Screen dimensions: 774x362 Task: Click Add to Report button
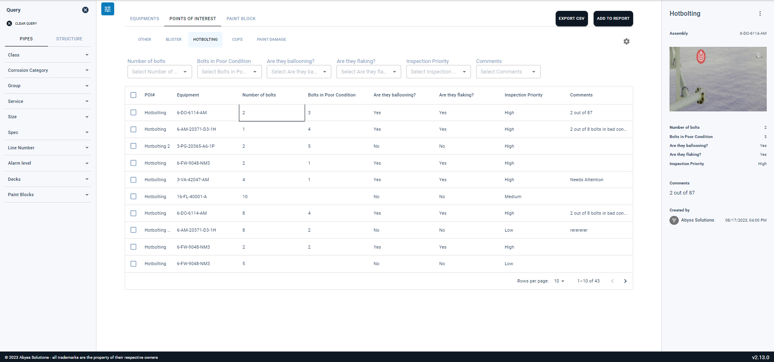613,19
